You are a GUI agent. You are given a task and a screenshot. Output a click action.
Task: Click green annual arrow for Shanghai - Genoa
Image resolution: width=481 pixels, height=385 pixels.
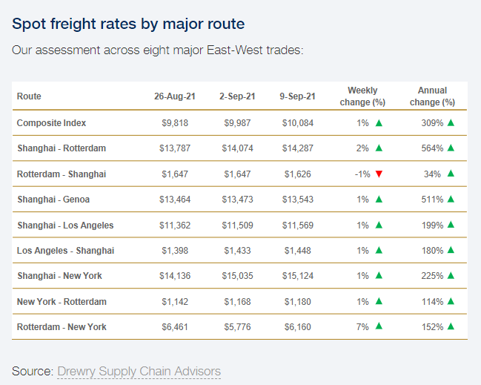pyautogui.click(x=451, y=200)
